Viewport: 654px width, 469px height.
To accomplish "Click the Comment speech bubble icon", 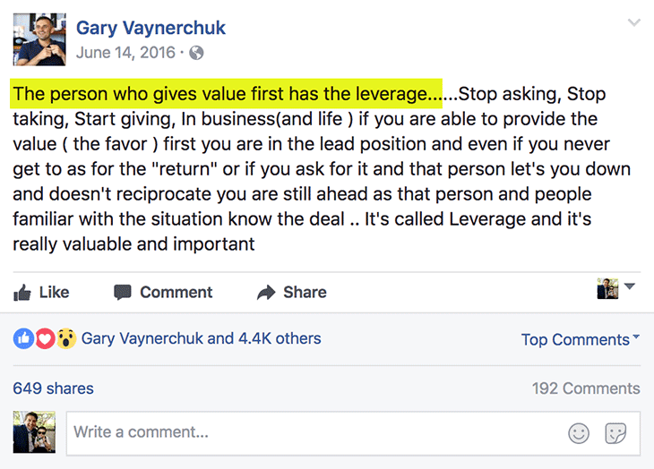I will pos(123,292).
